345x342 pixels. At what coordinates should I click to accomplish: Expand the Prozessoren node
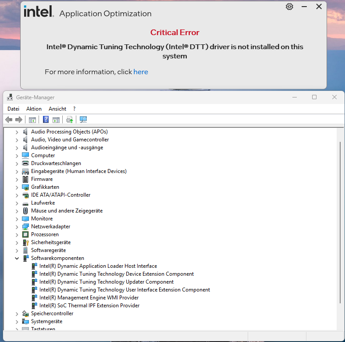click(x=17, y=235)
